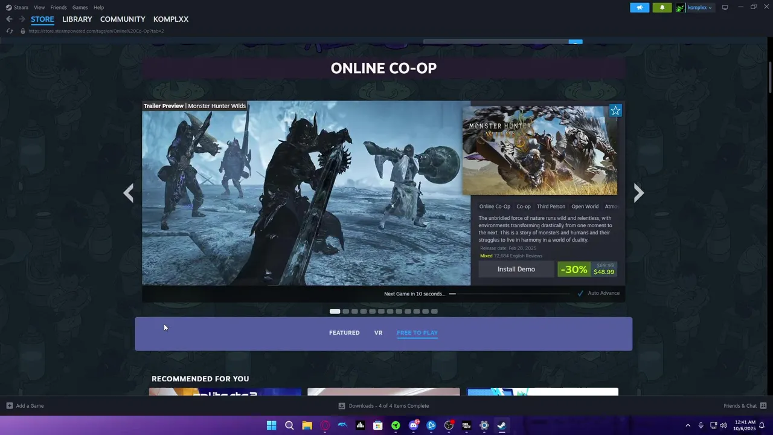The width and height of the screenshot is (773, 435).
Task: Click the wishlist star on Monster Hunter Wilds
Action: coord(615,111)
